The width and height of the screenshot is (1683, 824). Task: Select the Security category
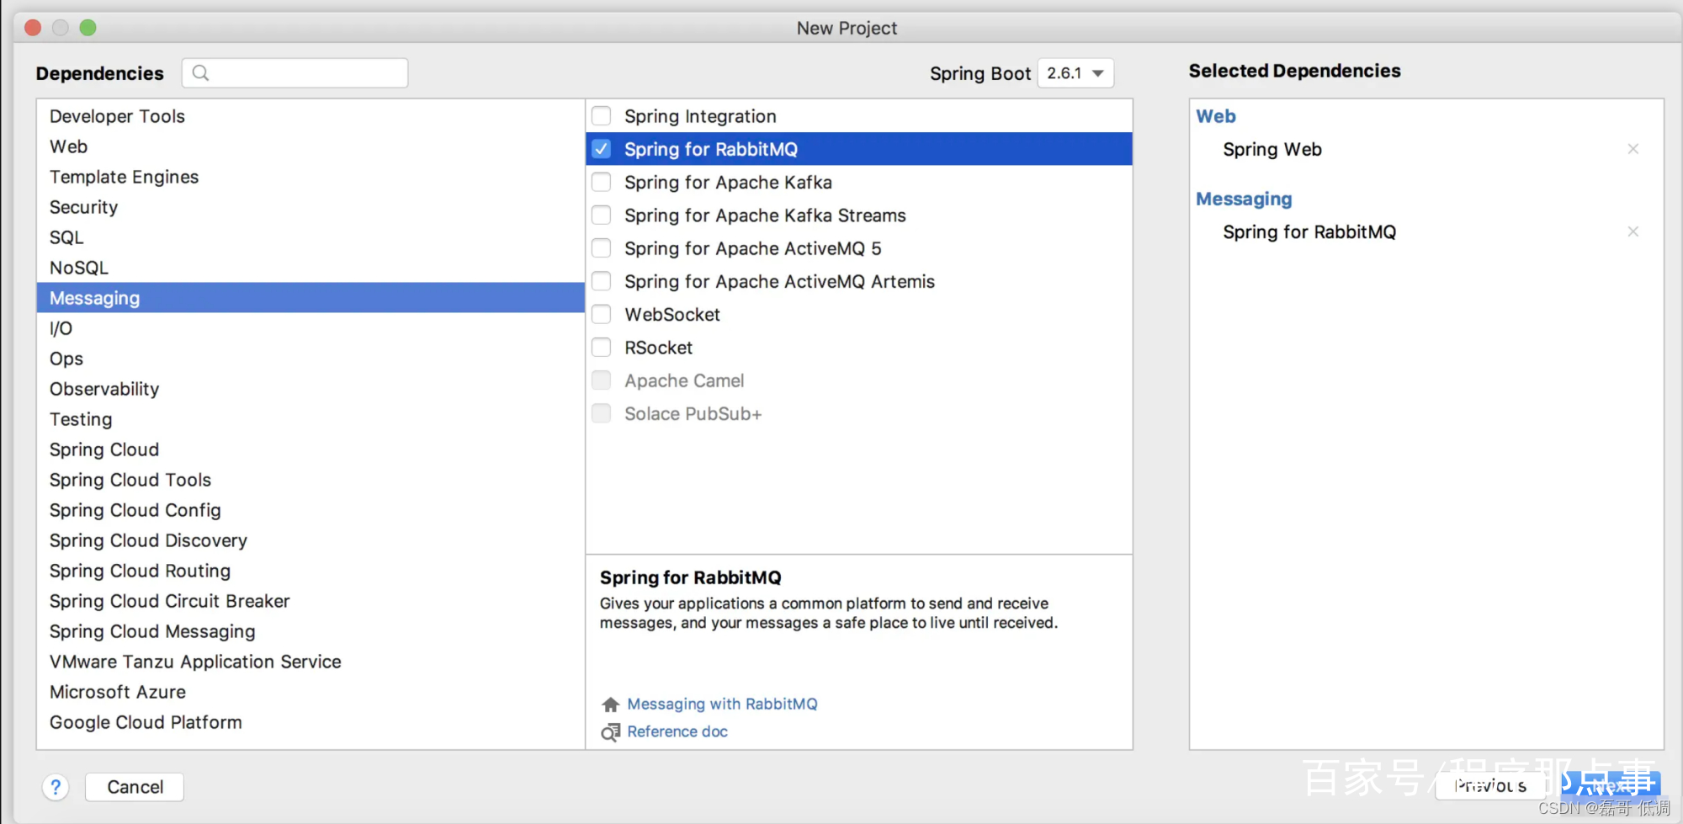pos(311,207)
